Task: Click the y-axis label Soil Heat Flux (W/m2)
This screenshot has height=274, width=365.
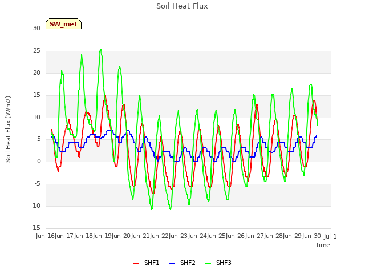Action: 8,129
